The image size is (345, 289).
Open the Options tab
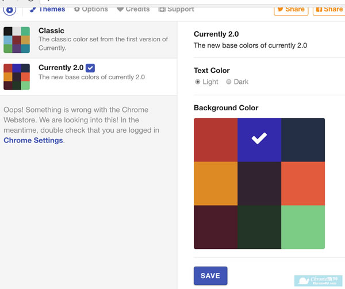pos(91,9)
